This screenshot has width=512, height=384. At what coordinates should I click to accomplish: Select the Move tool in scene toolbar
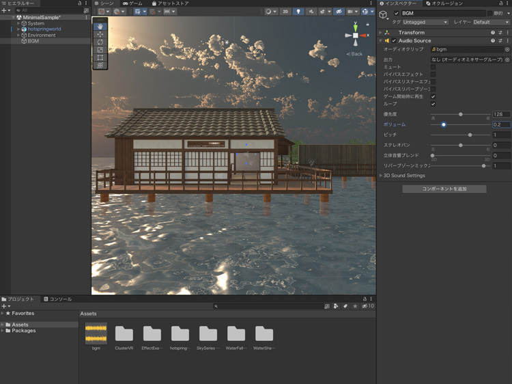(x=100, y=34)
